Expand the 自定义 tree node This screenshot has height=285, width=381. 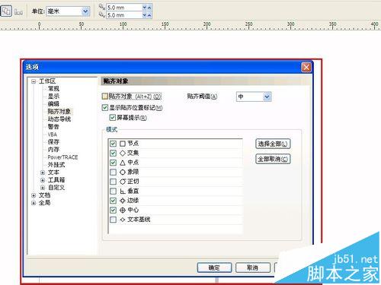pyautogui.click(x=43, y=188)
